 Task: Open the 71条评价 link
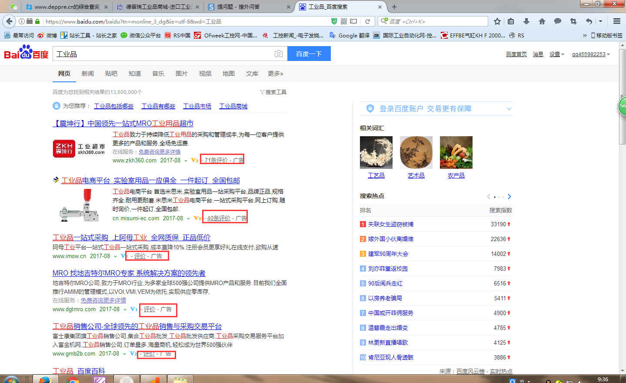point(216,160)
